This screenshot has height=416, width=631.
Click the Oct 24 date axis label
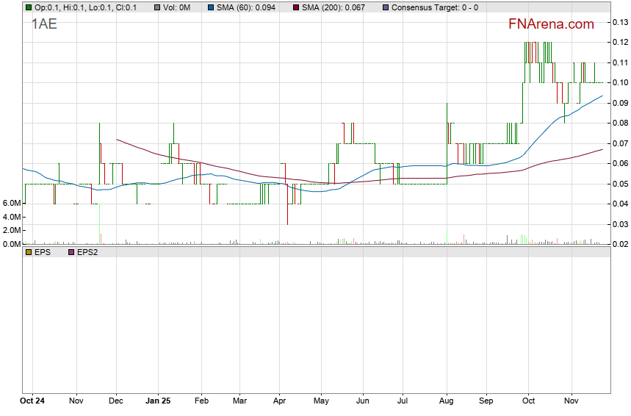click(x=32, y=401)
